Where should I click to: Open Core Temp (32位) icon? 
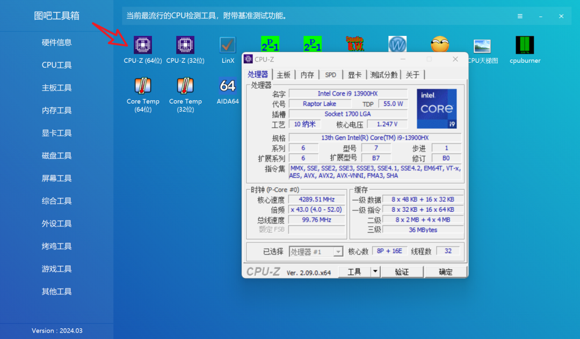click(x=185, y=95)
